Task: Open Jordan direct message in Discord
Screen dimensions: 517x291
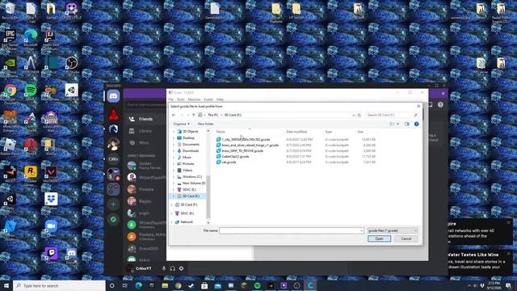Action: [x=145, y=165]
